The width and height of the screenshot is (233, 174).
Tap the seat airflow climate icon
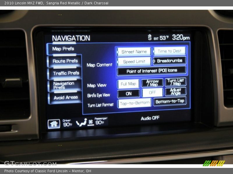click(81, 123)
